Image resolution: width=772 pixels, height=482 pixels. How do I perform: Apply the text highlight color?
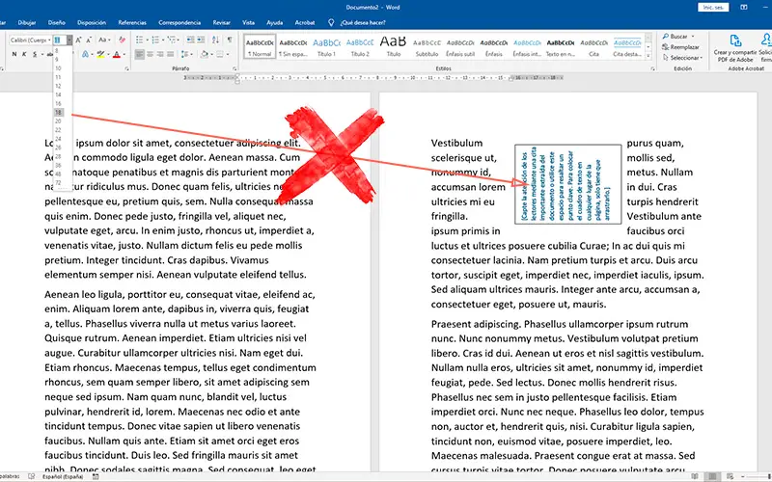pyautogui.click(x=100, y=54)
